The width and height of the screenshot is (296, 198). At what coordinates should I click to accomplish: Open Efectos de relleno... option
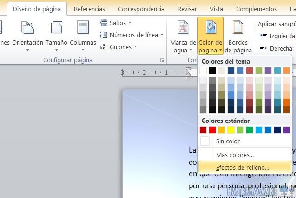(x=245, y=167)
